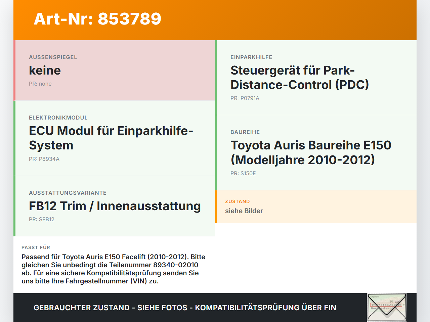The width and height of the screenshot is (430, 322).
Task: Click the 'PR: P8934A' code
Action: (x=44, y=159)
